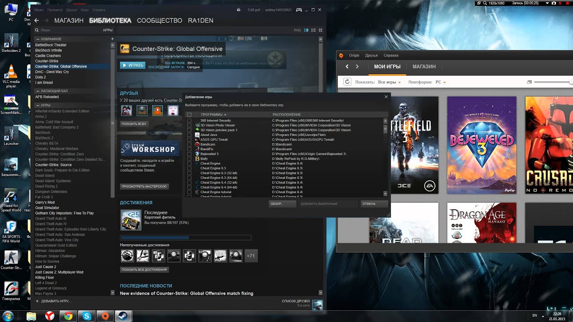Click the About Java icon in list
The height and width of the screenshot is (322, 573).
click(x=197, y=135)
